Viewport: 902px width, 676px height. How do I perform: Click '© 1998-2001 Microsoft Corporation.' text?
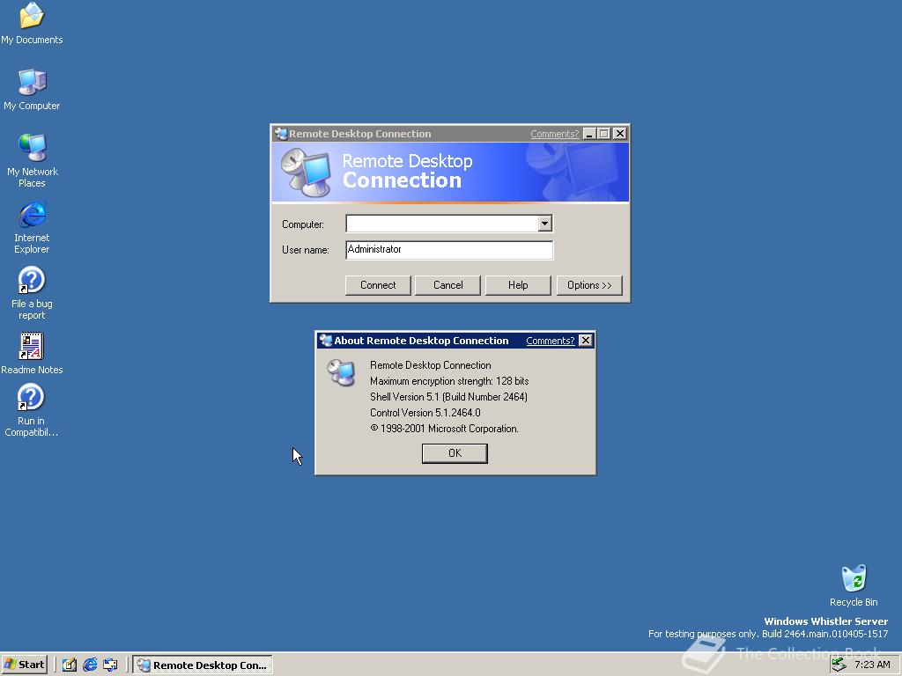[444, 429]
